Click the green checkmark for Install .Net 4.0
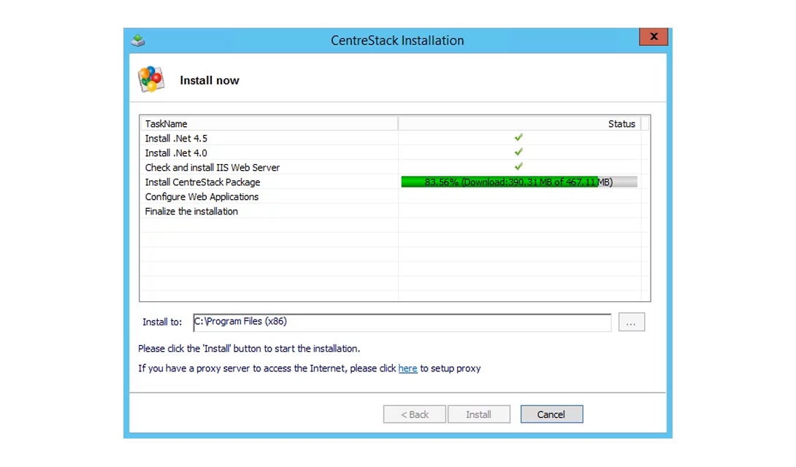Viewport: 796px width, 467px height. point(518,152)
